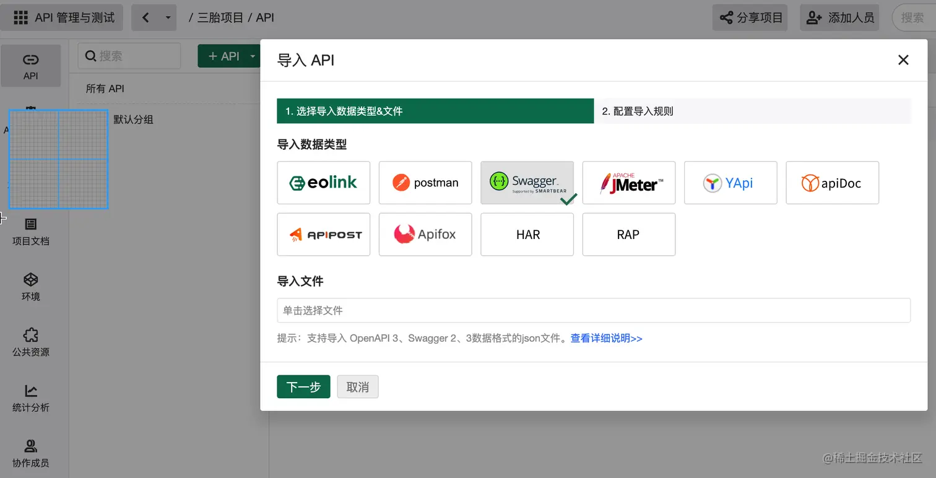Choose eolink as the import data type
The width and height of the screenshot is (936, 478).
point(324,183)
